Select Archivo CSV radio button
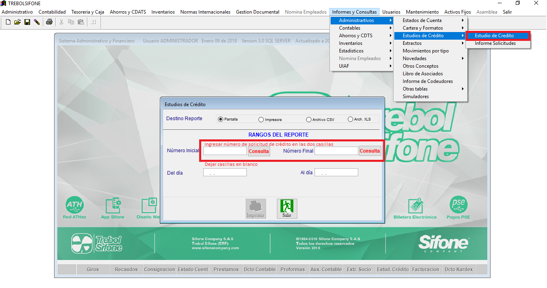Viewport: 547px width, 288px height. 309,119
